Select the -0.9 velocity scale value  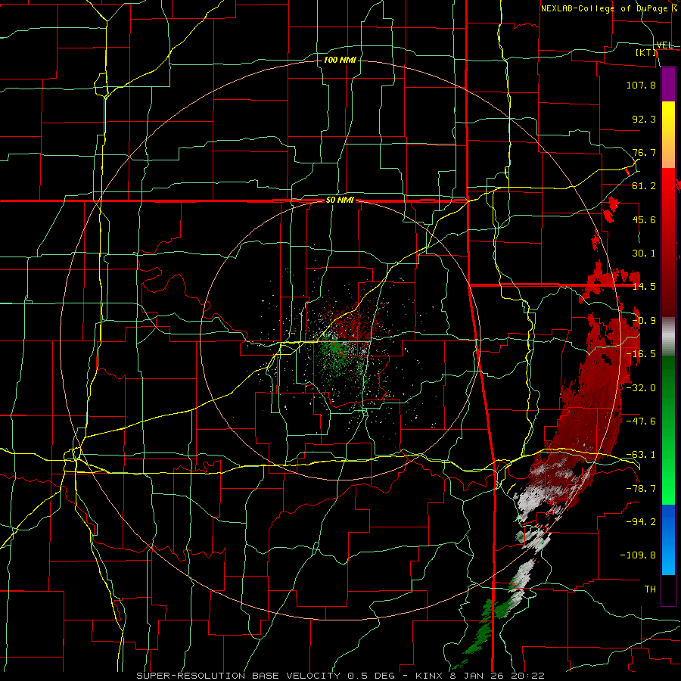[644, 321]
